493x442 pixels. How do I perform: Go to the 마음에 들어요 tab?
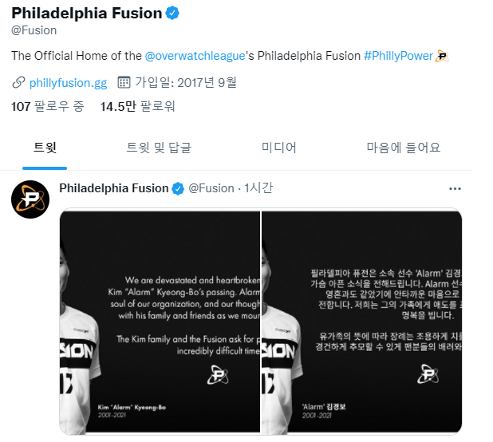click(404, 148)
